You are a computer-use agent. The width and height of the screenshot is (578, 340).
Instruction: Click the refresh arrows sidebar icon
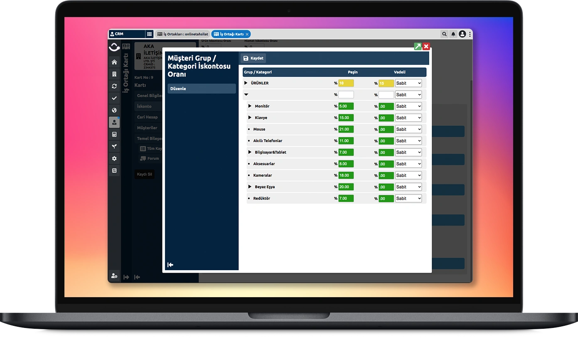(x=114, y=86)
